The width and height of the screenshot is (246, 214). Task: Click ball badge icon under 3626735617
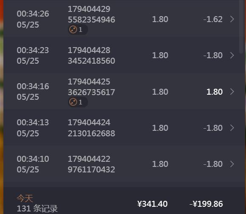tap(73, 102)
